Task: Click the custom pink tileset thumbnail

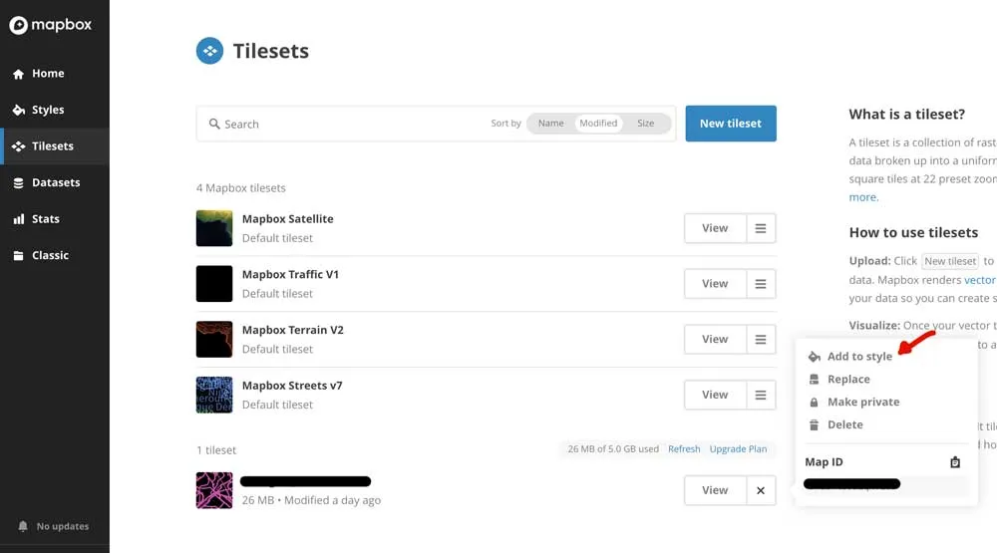Action: point(214,490)
